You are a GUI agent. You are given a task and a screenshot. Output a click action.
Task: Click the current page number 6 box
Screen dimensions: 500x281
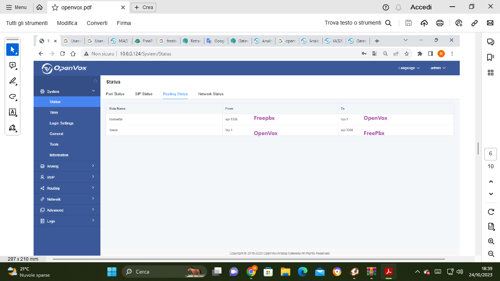coord(491,154)
